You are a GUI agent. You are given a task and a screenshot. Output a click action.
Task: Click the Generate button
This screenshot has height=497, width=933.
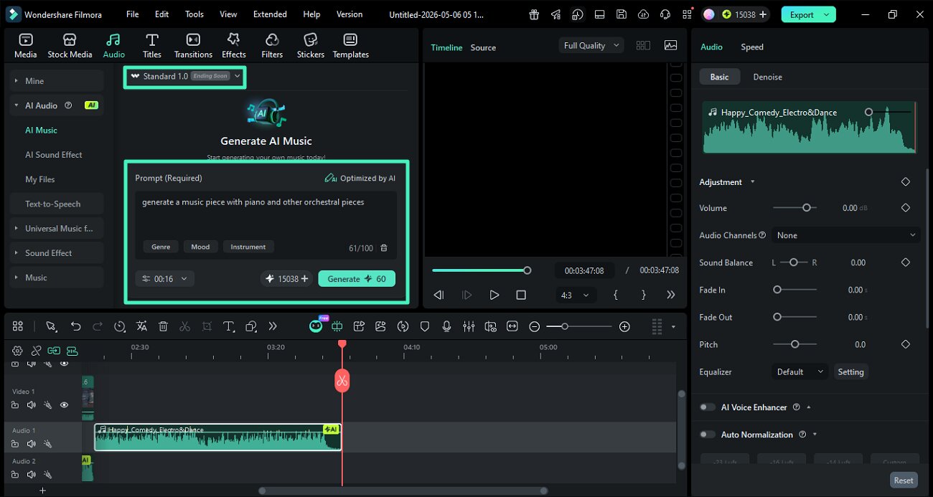point(357,278)
